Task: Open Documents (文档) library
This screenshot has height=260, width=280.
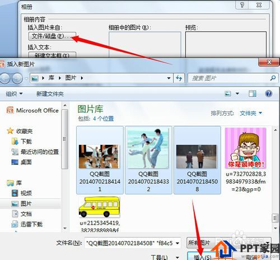Action: (x=22, y=214)
